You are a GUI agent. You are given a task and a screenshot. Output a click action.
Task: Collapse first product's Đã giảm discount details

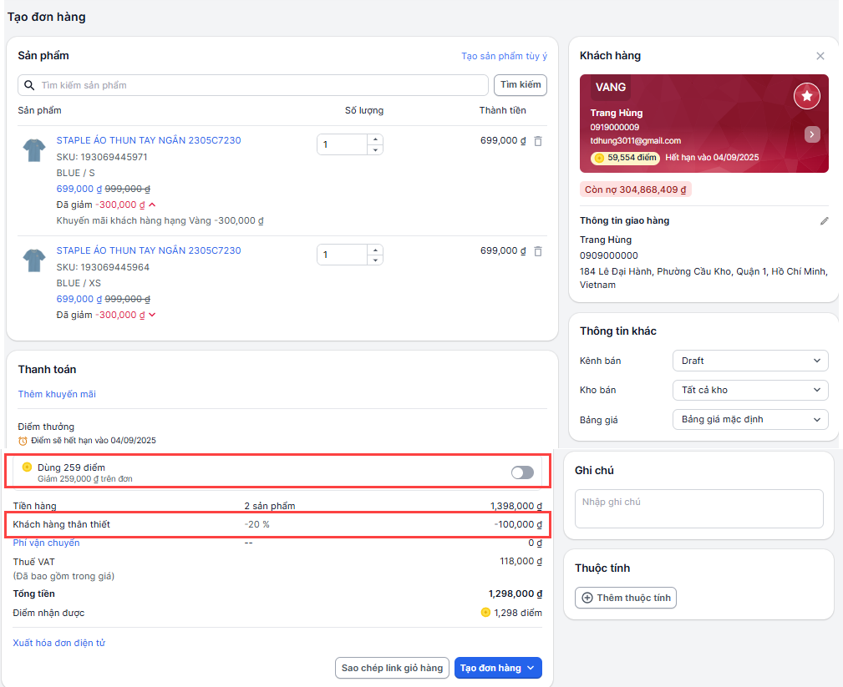[x=152, y=205]
